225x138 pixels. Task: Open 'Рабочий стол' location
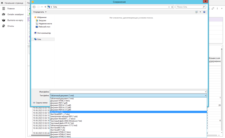(44, 27)
